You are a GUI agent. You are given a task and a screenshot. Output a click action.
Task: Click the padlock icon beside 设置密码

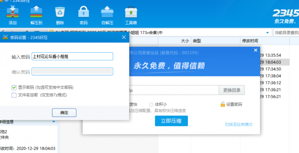tap(223, 104)
